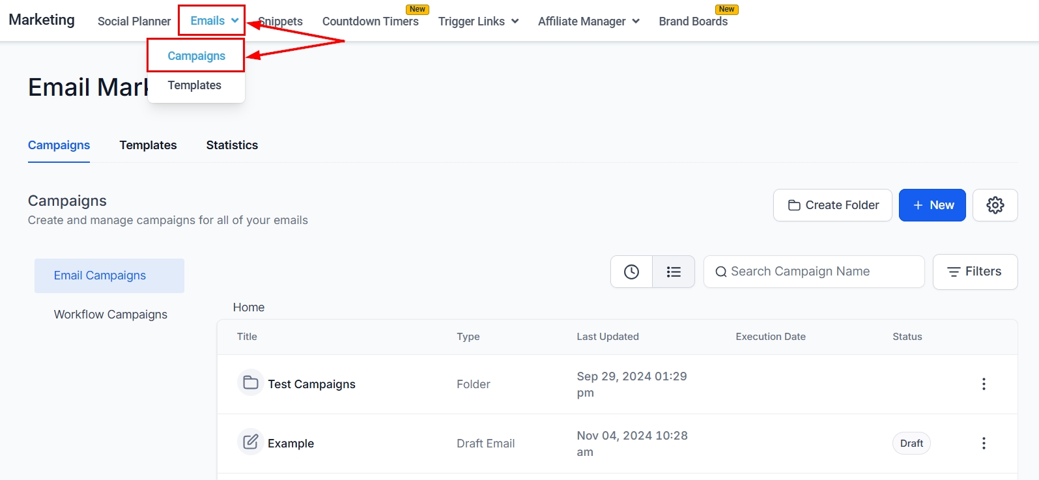Expand the Trigger Links dropdown
1039x480 pixels.
tap(478, 21)
